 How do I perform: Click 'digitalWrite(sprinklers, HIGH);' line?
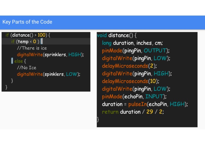tap(50, 55)
